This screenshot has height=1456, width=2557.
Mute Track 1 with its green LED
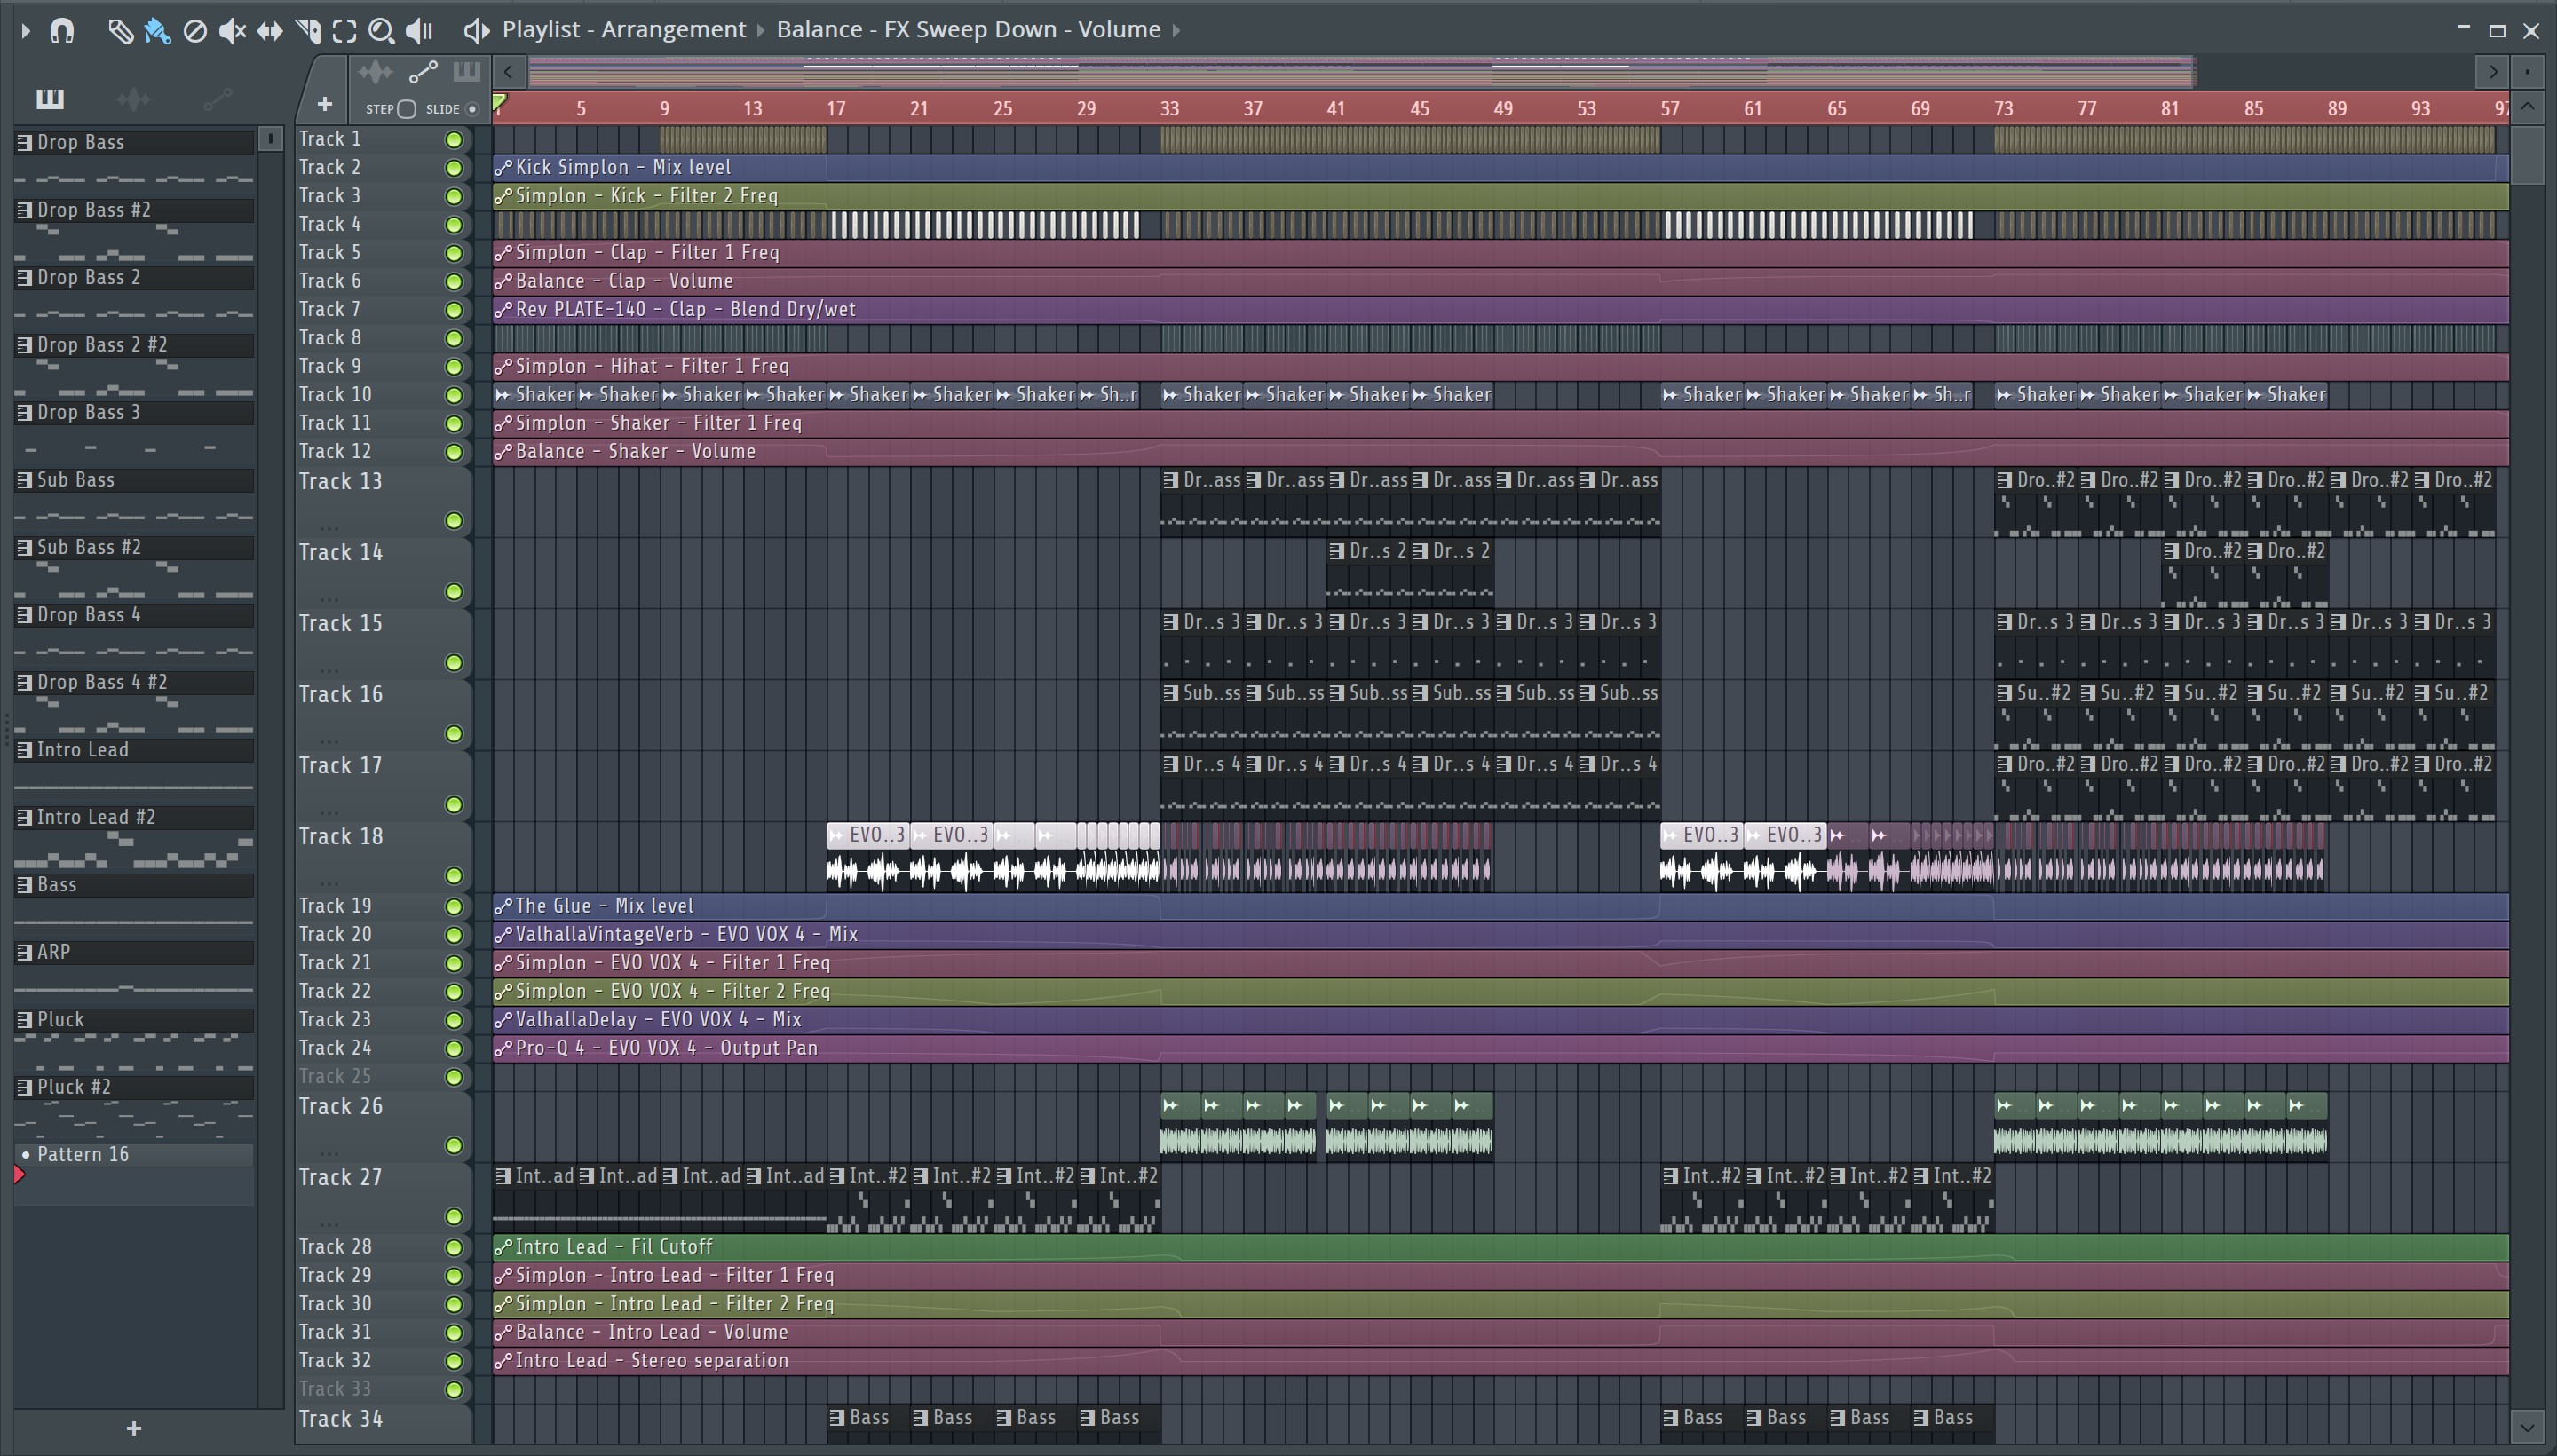(454, 140)
